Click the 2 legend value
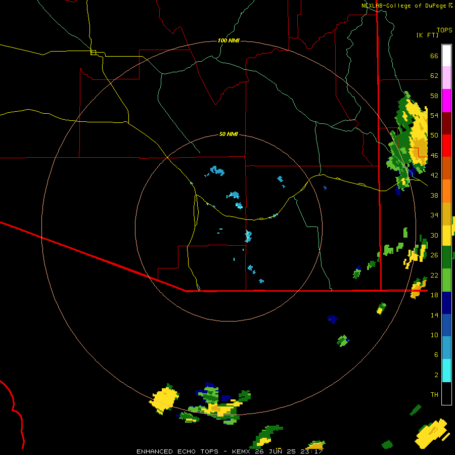Screen dimensions: 455x455 [436, 375]
